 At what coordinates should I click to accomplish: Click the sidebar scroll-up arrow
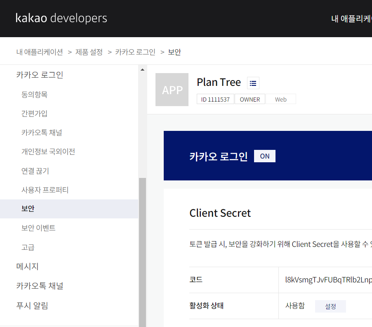[x=142, y=70]
